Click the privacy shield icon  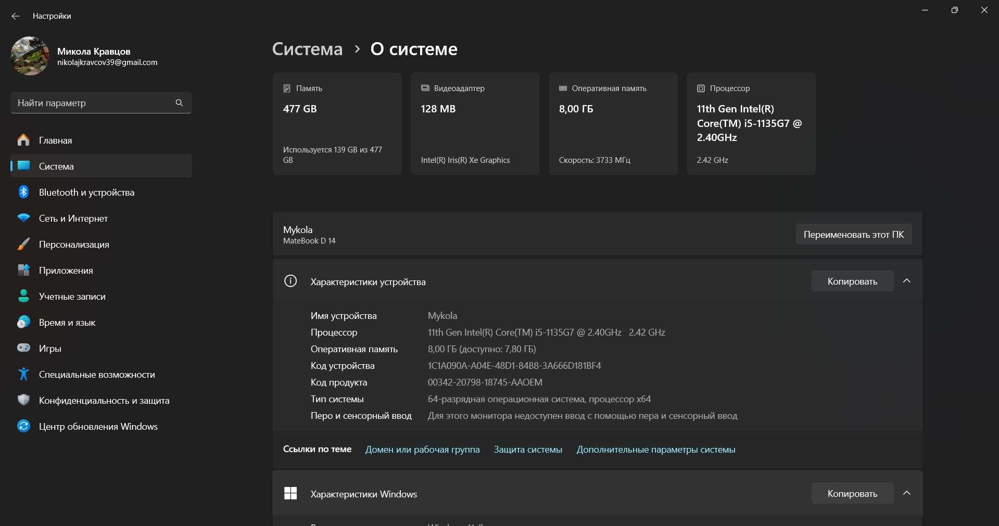click(x=23, y=400)
